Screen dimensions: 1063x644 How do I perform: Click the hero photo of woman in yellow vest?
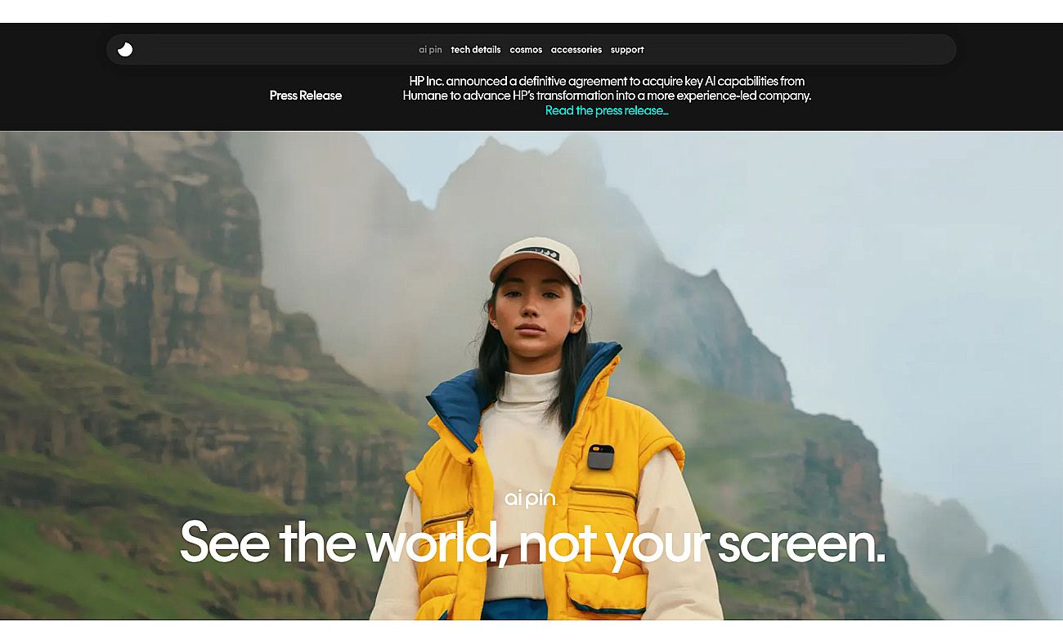[x=531, y=375]
